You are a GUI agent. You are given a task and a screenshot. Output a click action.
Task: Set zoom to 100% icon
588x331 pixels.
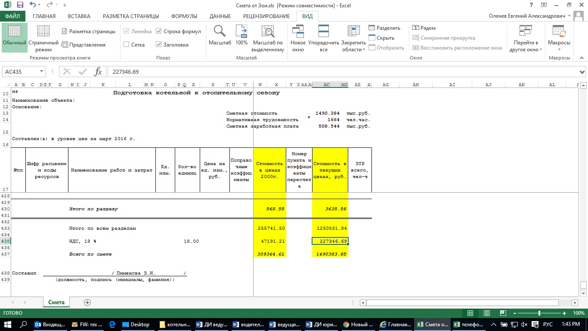241,31
